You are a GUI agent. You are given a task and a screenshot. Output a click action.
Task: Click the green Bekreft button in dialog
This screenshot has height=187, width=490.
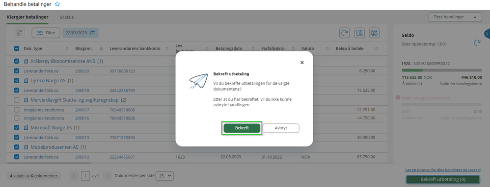(242, 128)
